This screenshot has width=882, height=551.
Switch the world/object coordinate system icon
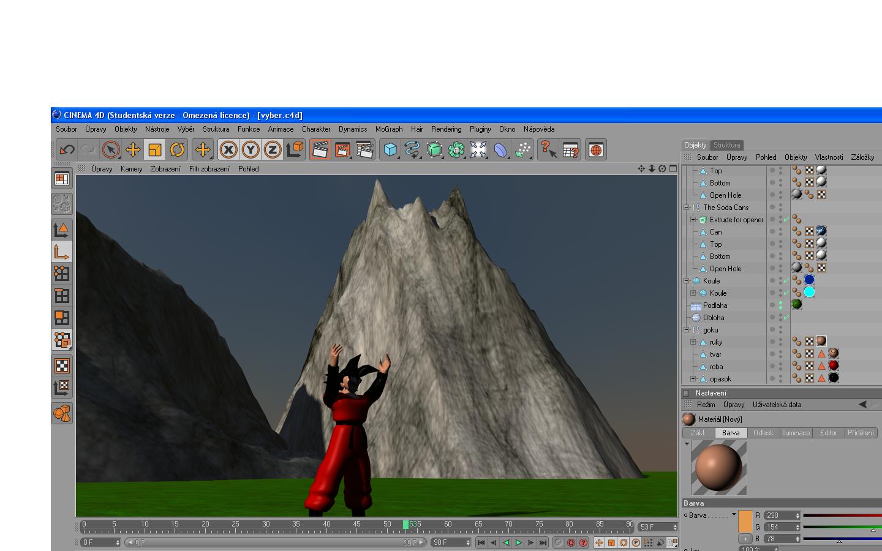coord(295,149)
